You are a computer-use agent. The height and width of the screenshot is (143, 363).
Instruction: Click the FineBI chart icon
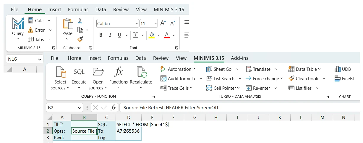344,79
